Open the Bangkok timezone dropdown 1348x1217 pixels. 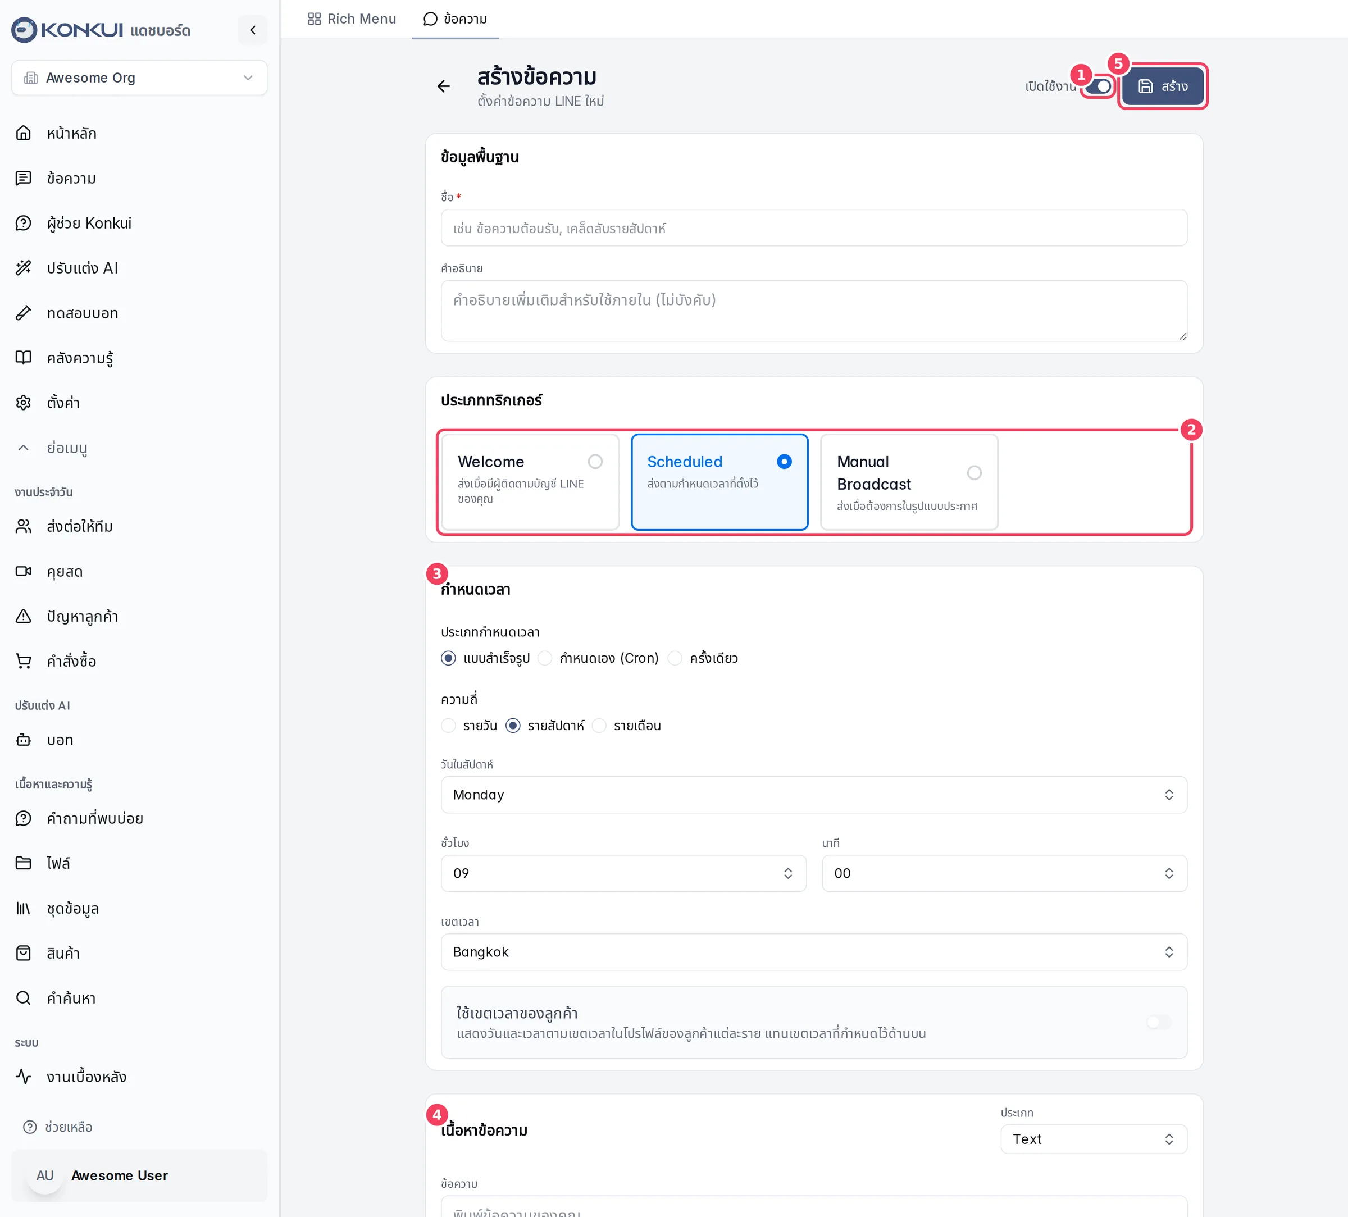click(814, 951)
